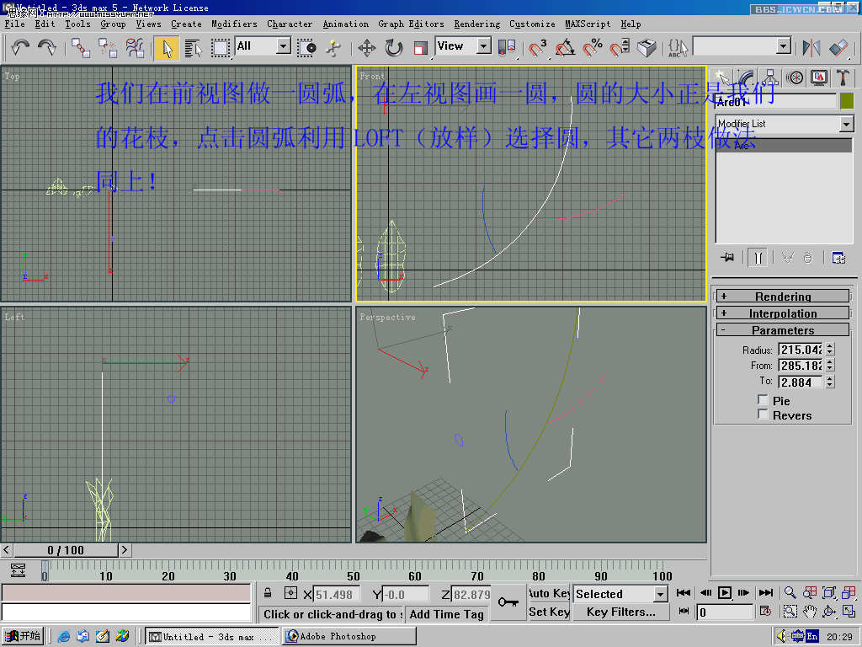Activate the Select Object arrow tool
Image resolution: width=862 pixels, height=647 pixels.
[167, 48]
